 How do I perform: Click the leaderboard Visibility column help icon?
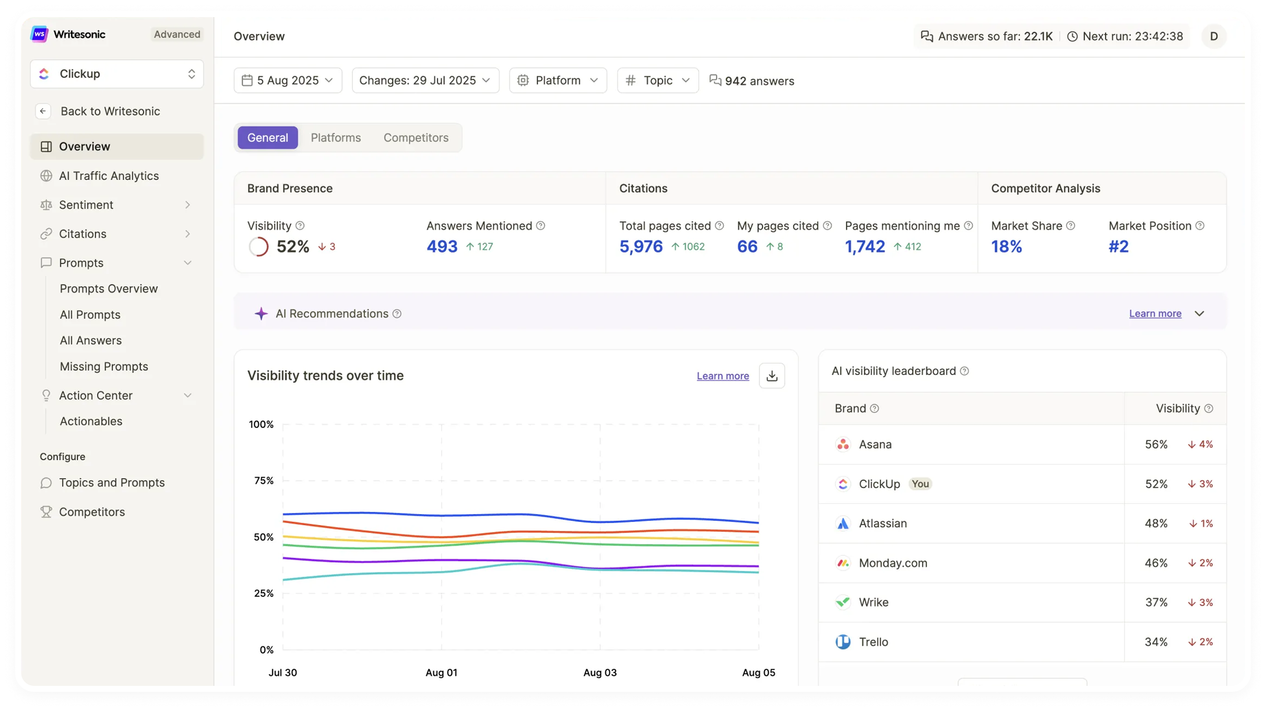(1209, 408)
